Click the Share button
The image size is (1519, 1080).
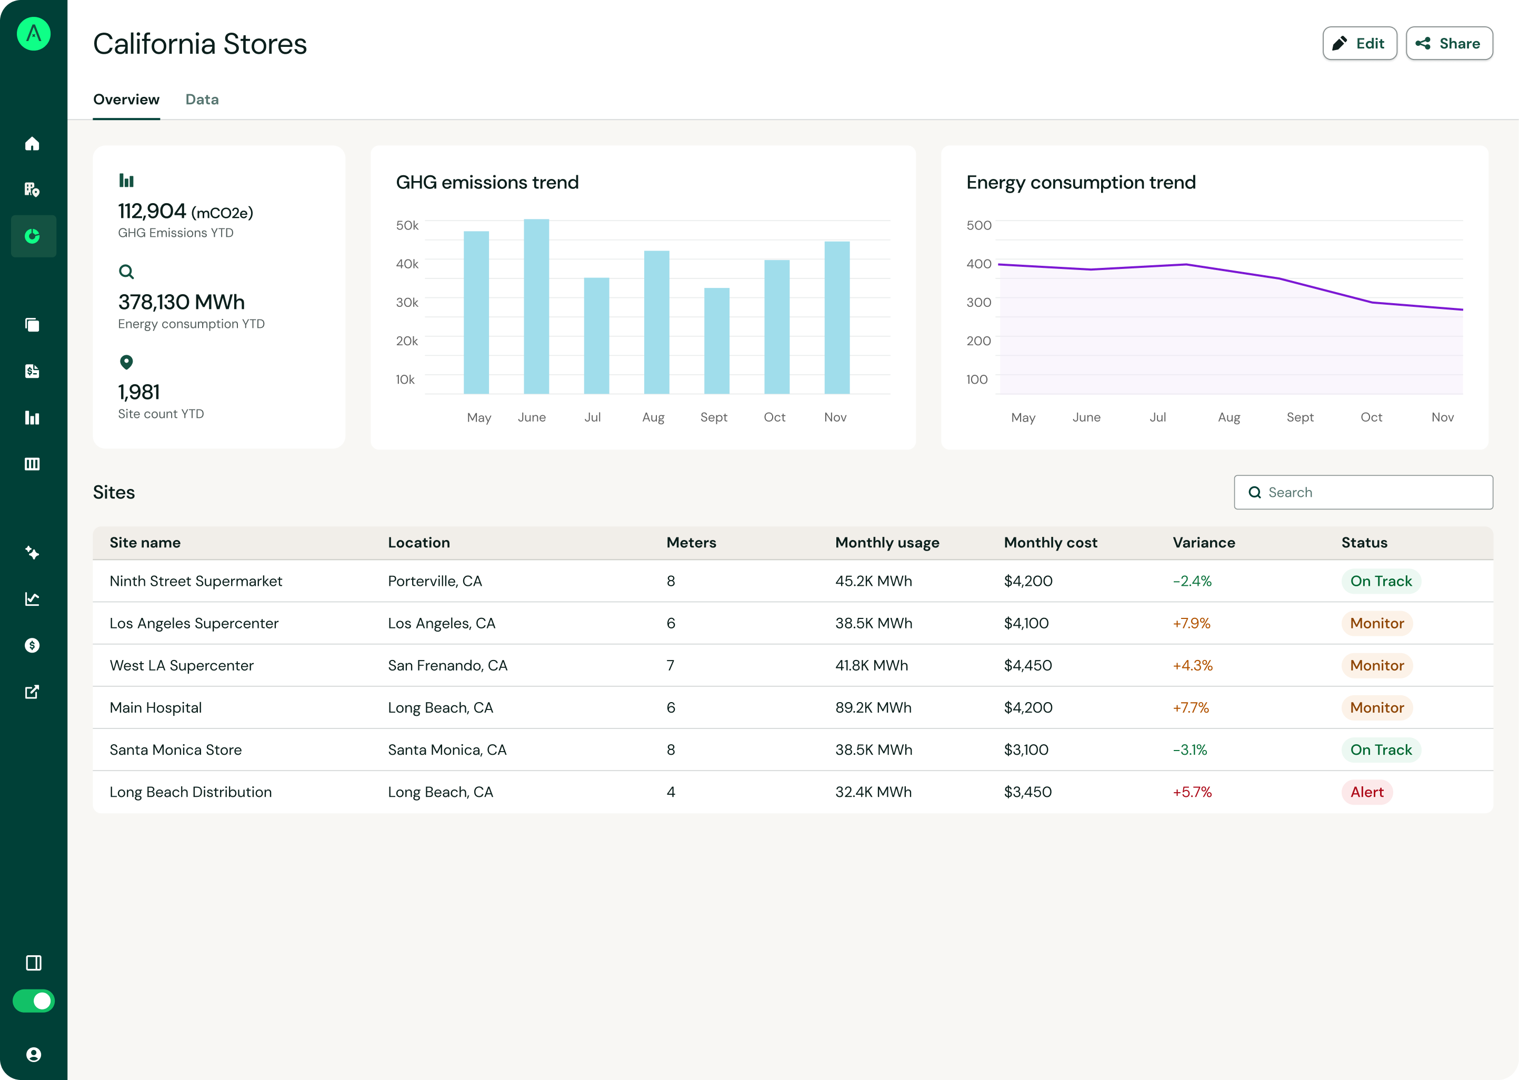(1449, 43)
